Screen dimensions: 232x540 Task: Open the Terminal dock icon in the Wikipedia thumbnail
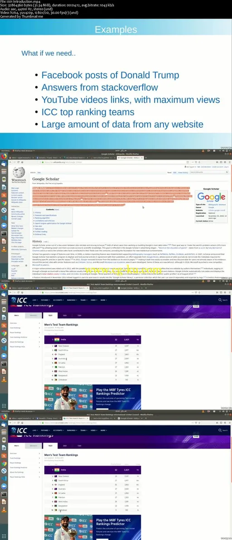(x=4, y=233)
